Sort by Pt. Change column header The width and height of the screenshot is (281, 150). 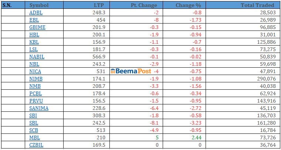click(x=144, y=5)
